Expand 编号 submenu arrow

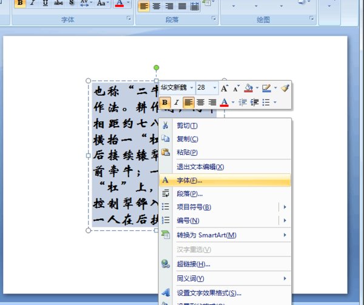(x=285, y=220)
